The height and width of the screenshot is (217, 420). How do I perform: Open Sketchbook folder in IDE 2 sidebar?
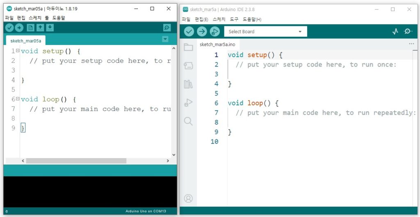[x=188, y=47]
